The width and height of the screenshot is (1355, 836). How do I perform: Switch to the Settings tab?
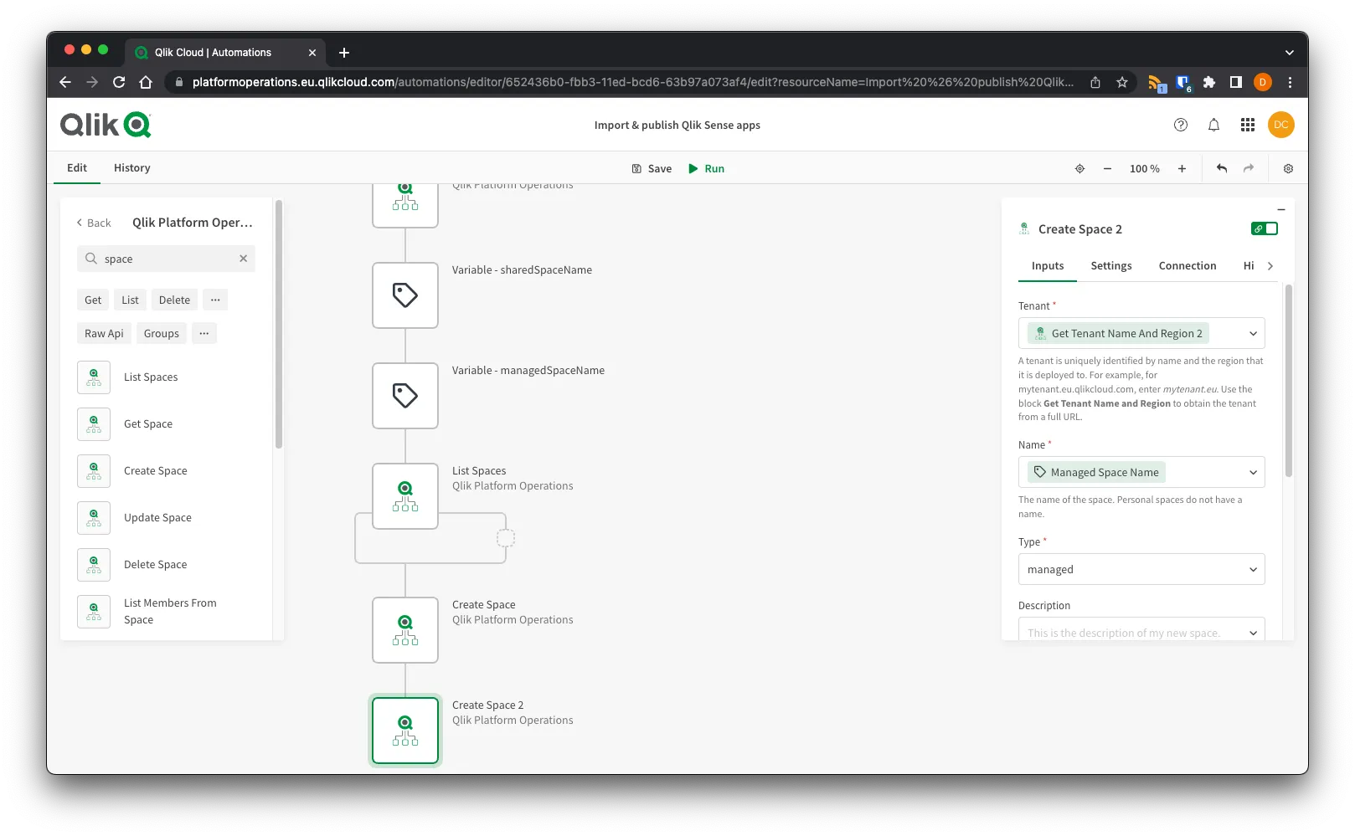pos(1110,265)
